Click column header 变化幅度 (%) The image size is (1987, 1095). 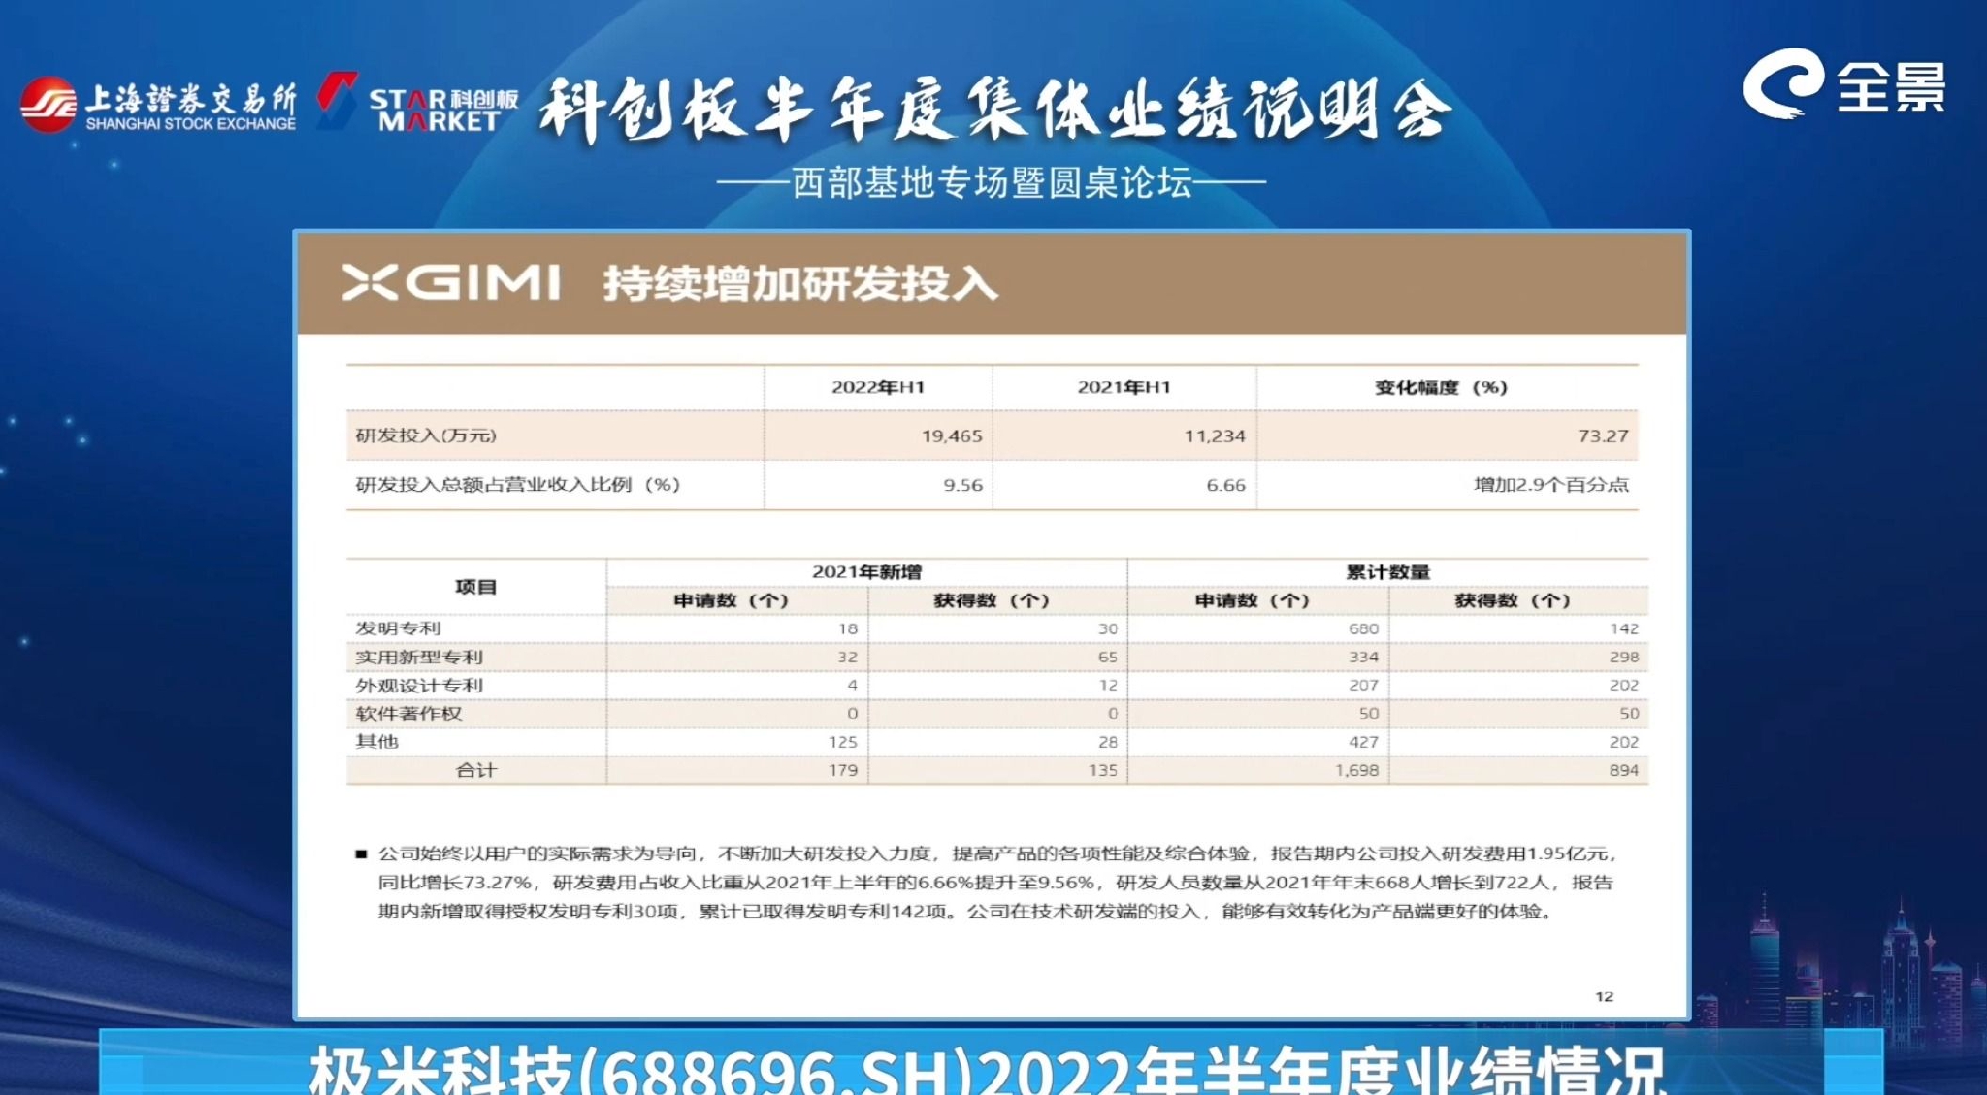coord(1441,387)
